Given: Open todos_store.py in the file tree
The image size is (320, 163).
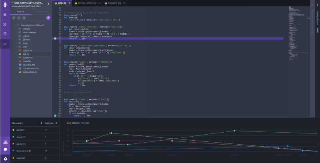Looking at the screenshot, I should (x=30, y=72).
